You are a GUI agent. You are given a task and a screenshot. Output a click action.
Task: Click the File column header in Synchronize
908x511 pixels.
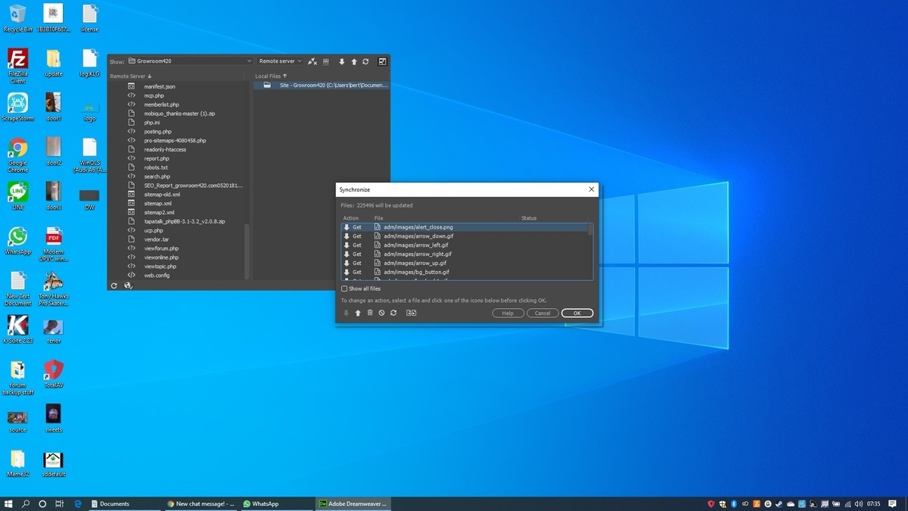click(x=378, y=218)
